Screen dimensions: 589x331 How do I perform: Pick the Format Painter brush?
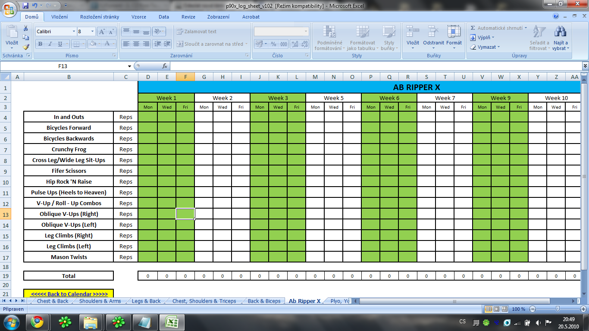[x=25, y=47]
